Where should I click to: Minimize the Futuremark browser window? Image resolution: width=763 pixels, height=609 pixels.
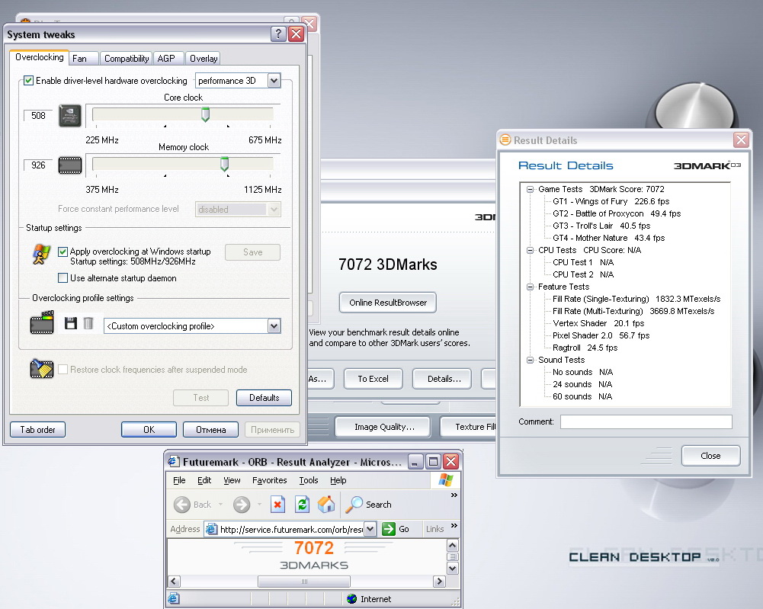[x=415, y=461]
